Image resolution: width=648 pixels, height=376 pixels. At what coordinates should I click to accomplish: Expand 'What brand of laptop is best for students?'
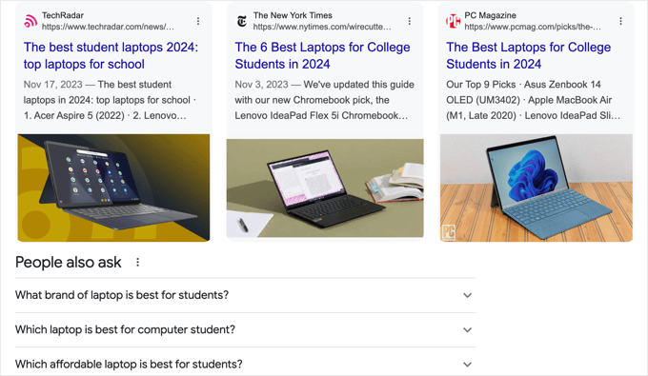tap(245, 295)
